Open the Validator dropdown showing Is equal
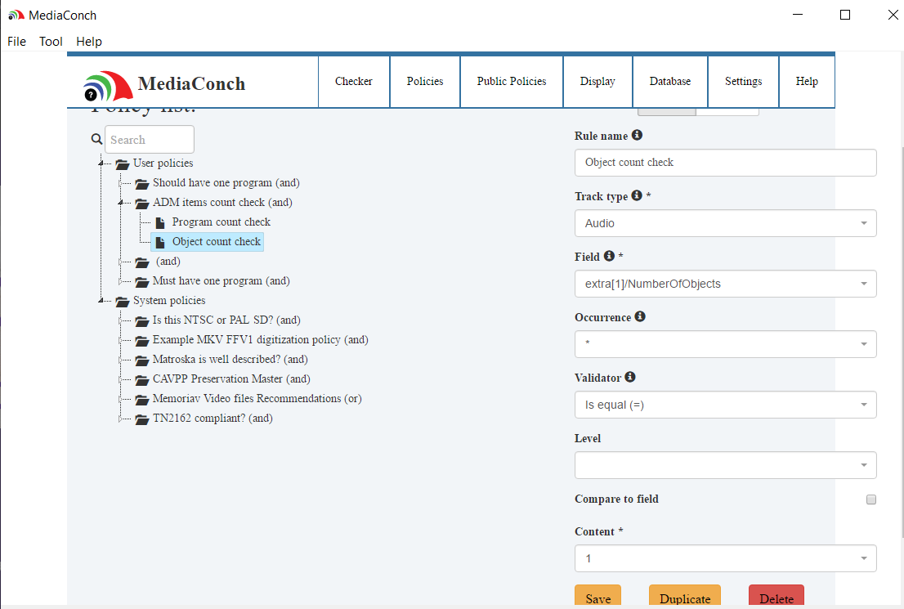Screen dimensions: 904x609 point(725,405)
